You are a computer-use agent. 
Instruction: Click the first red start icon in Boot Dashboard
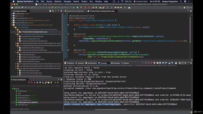point(29,83)
